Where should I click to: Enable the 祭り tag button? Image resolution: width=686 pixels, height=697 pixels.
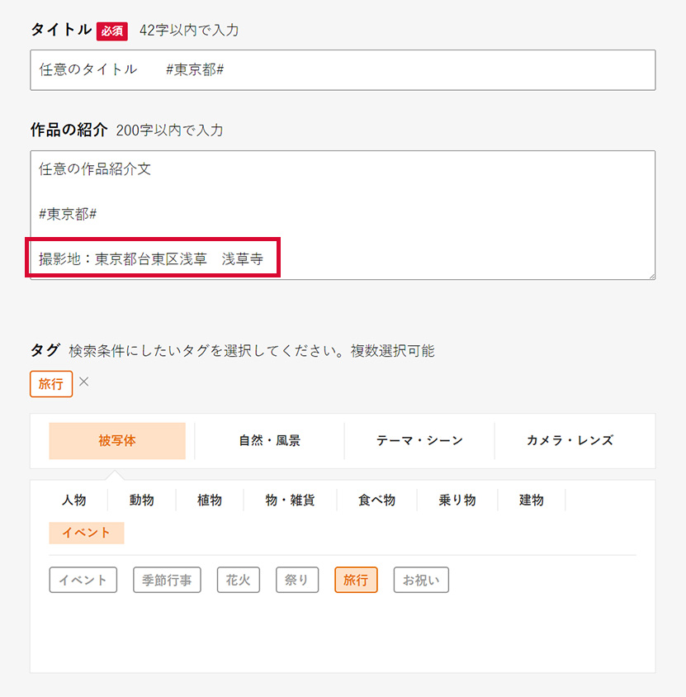(x=296, y=580)
